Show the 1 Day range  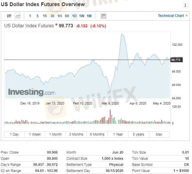pyautogui.click(x=14, y=134)
